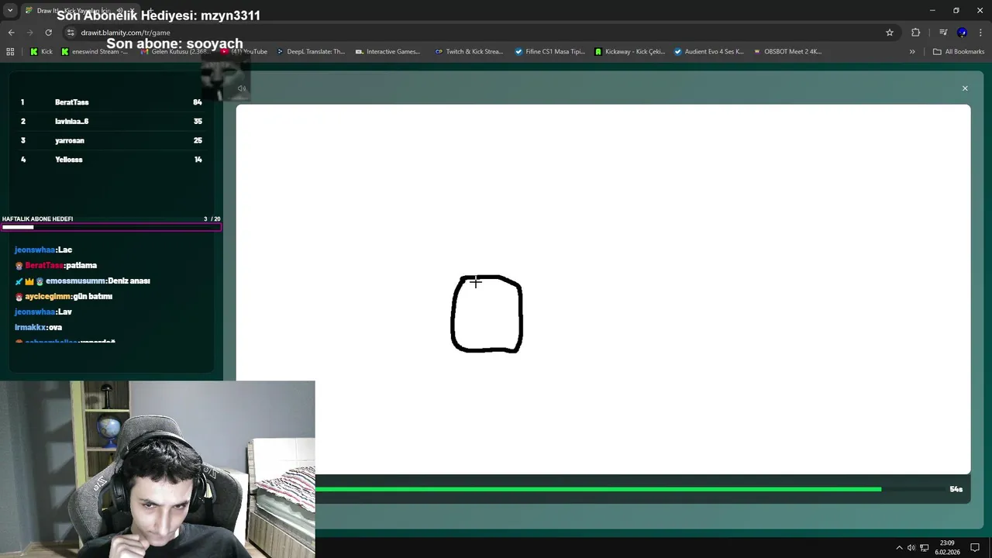Open the Chrome profile avatar

click(962, 33)
